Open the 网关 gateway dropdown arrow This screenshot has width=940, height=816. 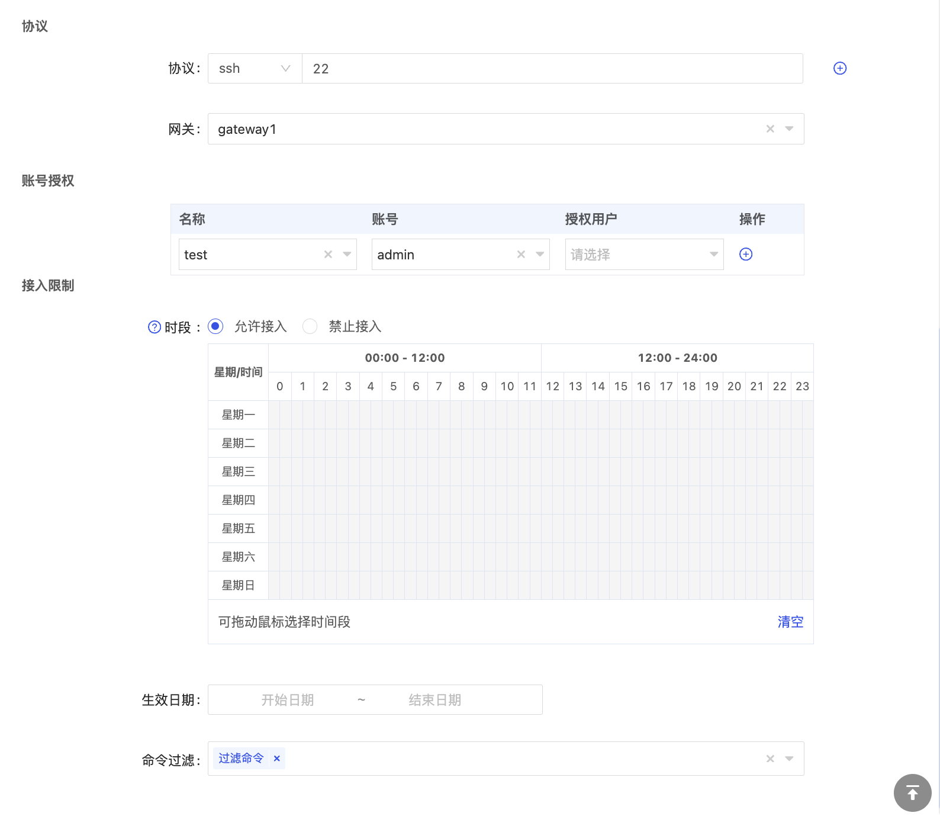789,129
